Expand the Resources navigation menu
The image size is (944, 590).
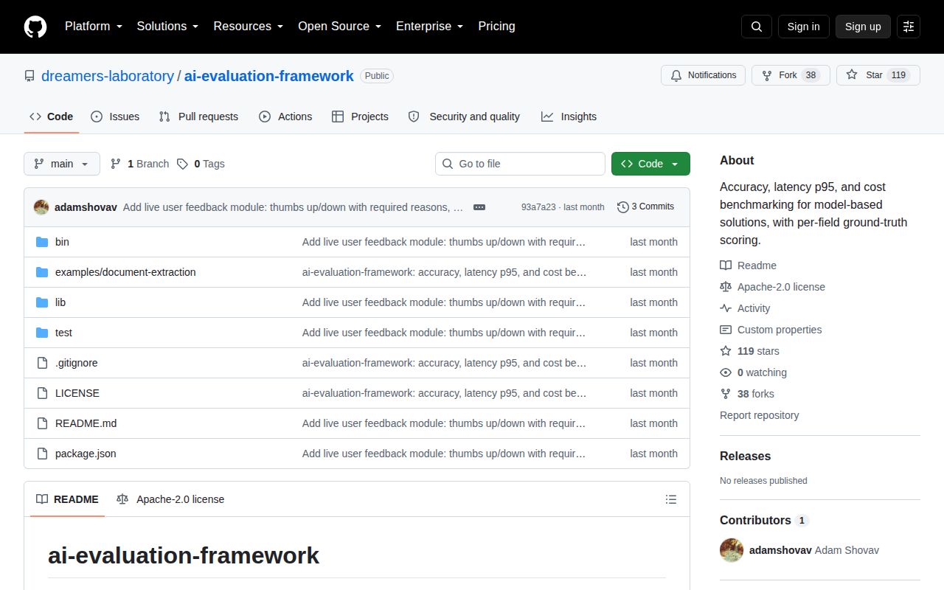coord(249,27)
